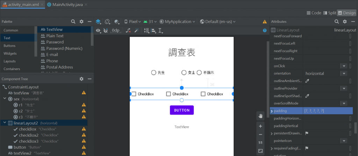
Task: Open the overScrollMode dropdown arrow
Action: (x=344, y=103)
